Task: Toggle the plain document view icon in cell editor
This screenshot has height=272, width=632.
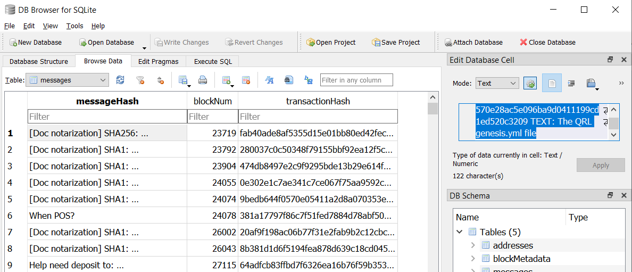Action: click(552, 83)
